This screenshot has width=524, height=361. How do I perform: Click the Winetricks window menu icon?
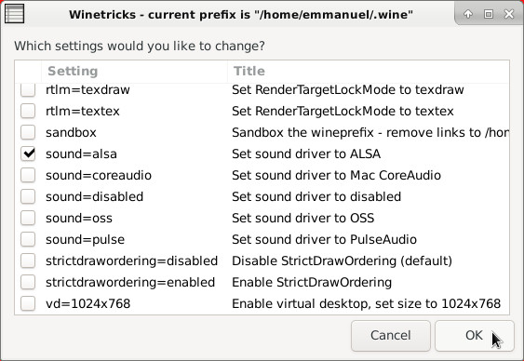(x=14, y=14)
